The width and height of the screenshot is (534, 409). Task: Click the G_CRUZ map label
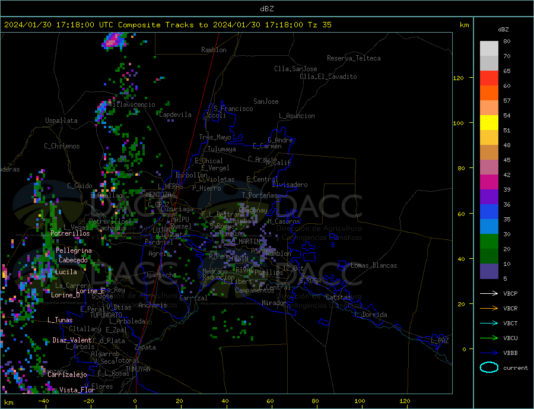(x=158, y=204)
